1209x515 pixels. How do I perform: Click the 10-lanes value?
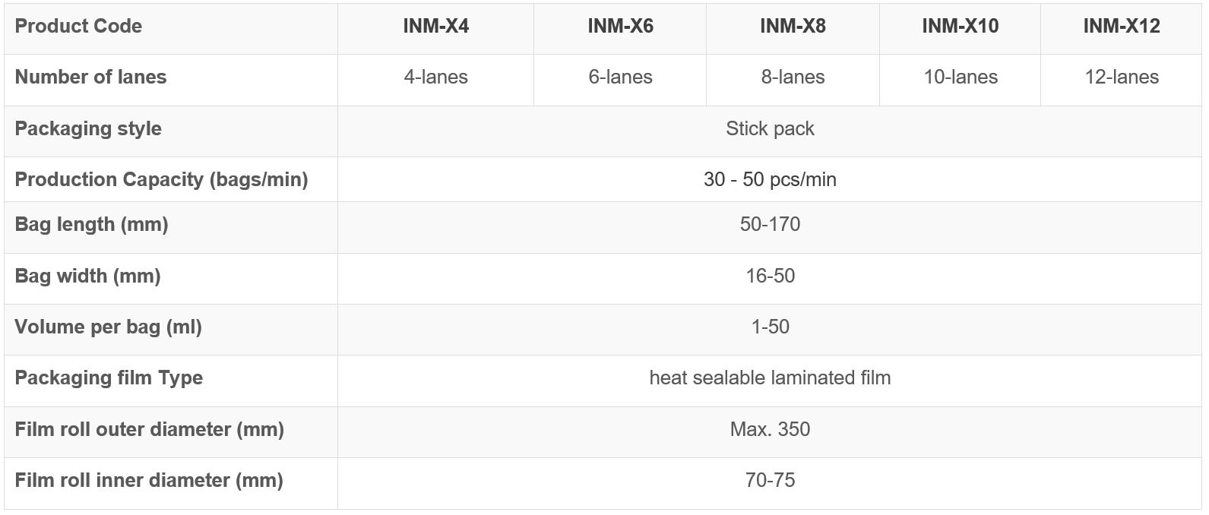pos(960,77)
